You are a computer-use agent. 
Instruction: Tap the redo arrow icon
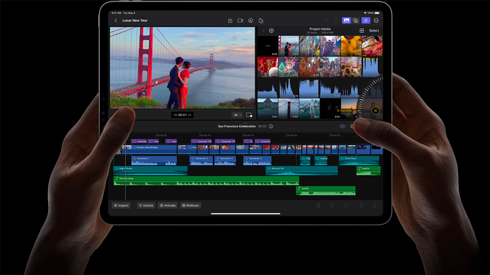click(x=336, y=21)
